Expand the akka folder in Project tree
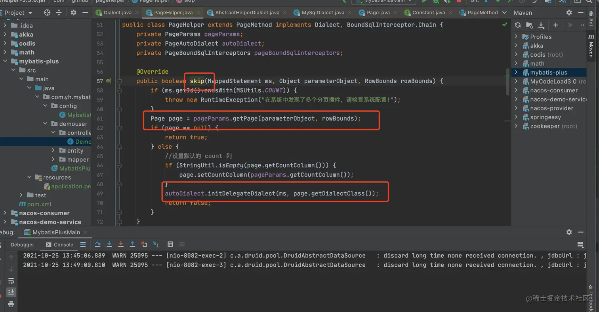The height and width of the screenshot is (312, 599). point(5,34)
